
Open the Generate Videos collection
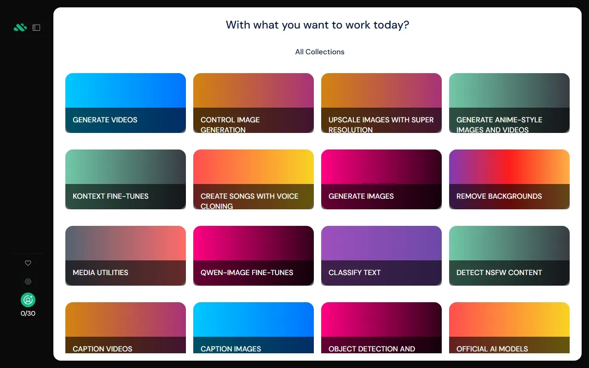click(x=126, y=103)
